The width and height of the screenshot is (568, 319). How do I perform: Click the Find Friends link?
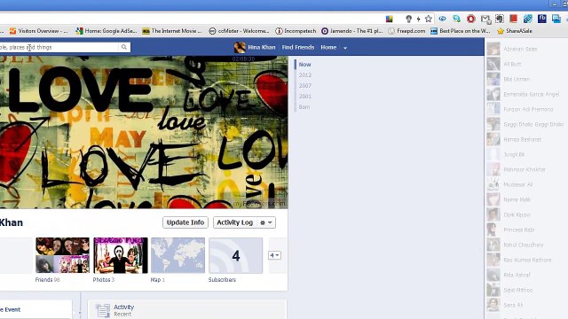pos(298,47)
